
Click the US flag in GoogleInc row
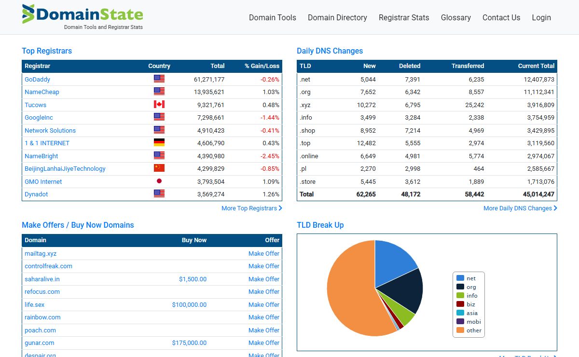point(159,117)
